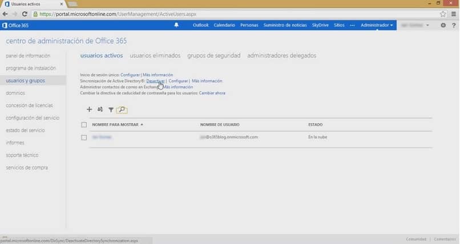Bookmark page with star icon
The image size is (460, 244).
(x=443, y=14)
